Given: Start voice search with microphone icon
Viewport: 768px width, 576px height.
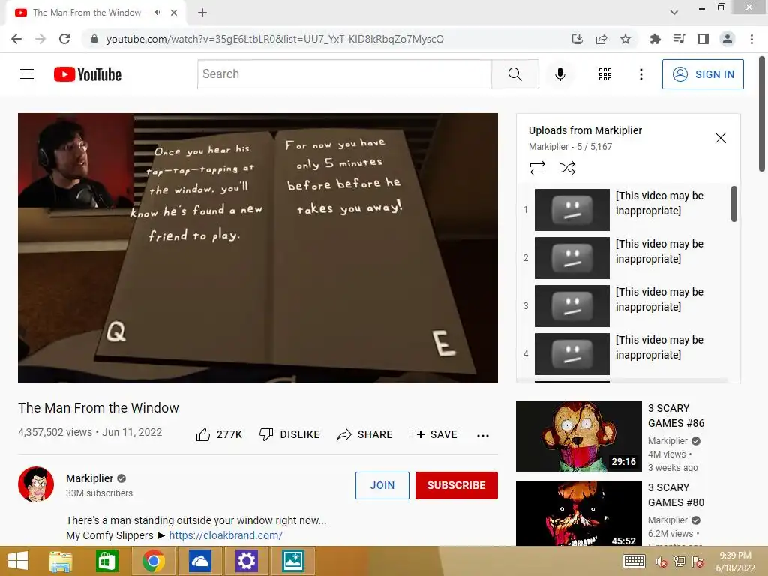Looking at the screenshot, I should [x=559, y=74].
